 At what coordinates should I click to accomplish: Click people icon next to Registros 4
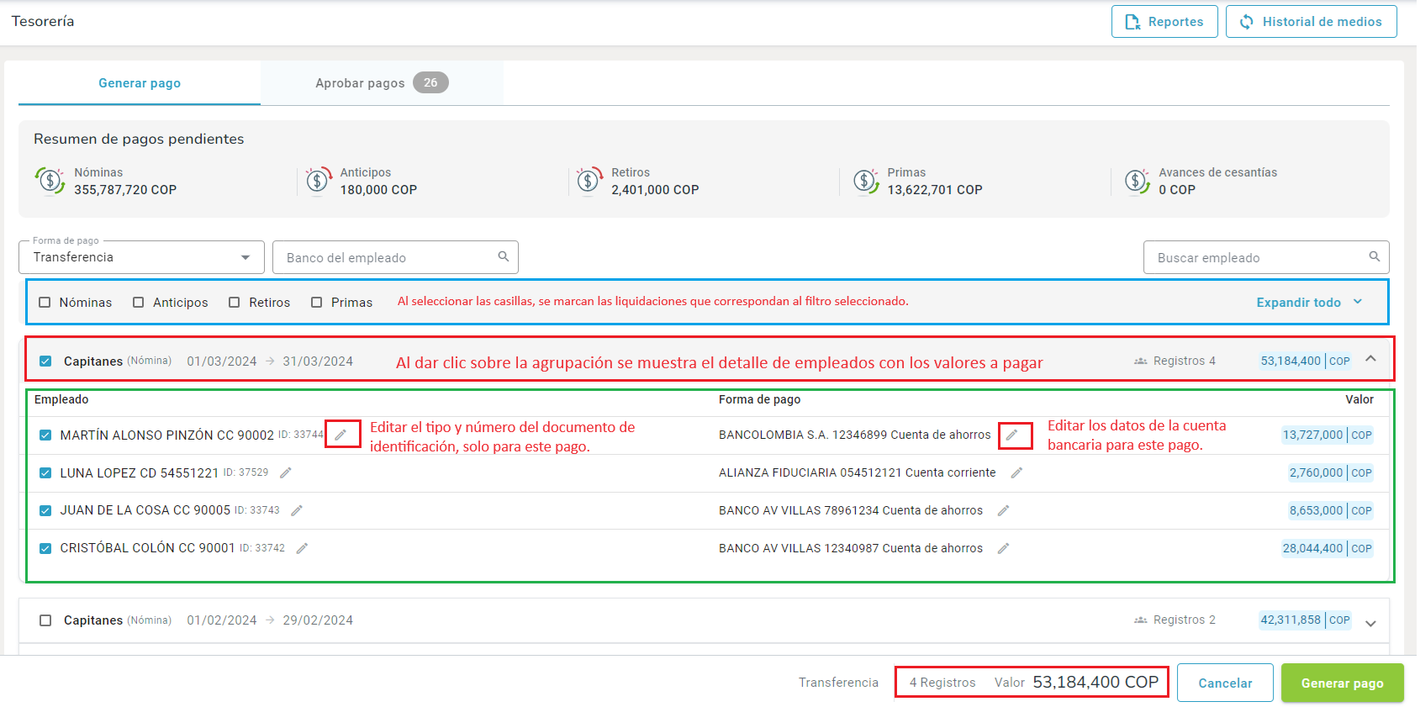click(1141, 361)
